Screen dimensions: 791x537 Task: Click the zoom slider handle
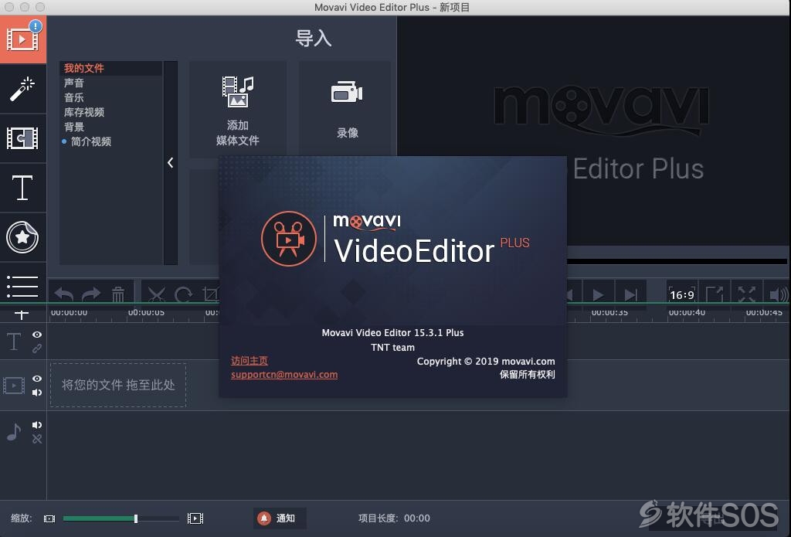(136, 518)
